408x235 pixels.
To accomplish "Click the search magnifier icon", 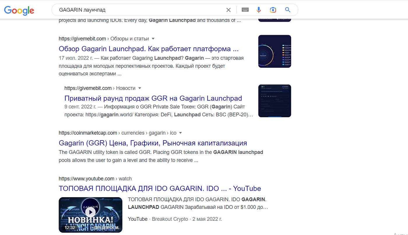I will (287, 10).
